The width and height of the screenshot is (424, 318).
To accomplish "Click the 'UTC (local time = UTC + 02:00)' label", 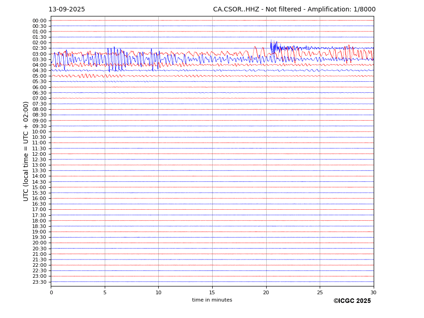I will click(x=26, y=151).
